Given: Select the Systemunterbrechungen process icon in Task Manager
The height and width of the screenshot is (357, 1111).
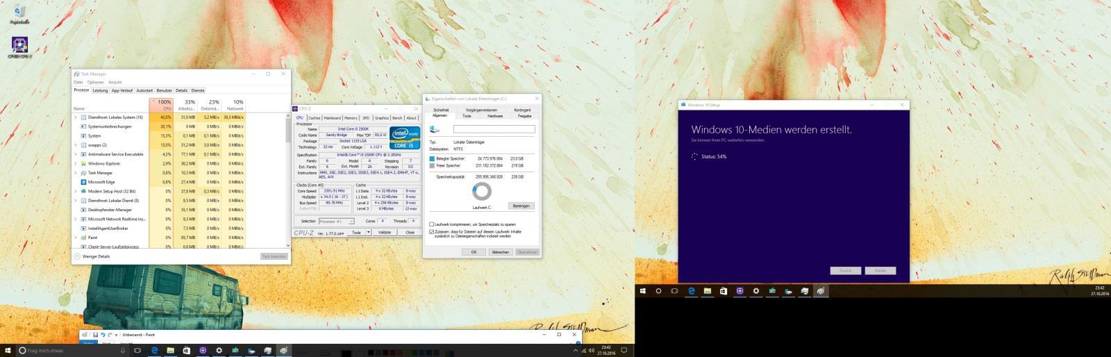Looking at the screenshot, I should (x=84, y=126).
